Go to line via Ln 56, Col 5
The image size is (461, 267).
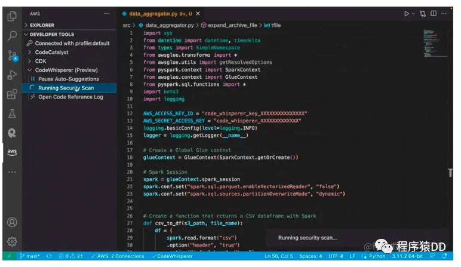[279, 256]
